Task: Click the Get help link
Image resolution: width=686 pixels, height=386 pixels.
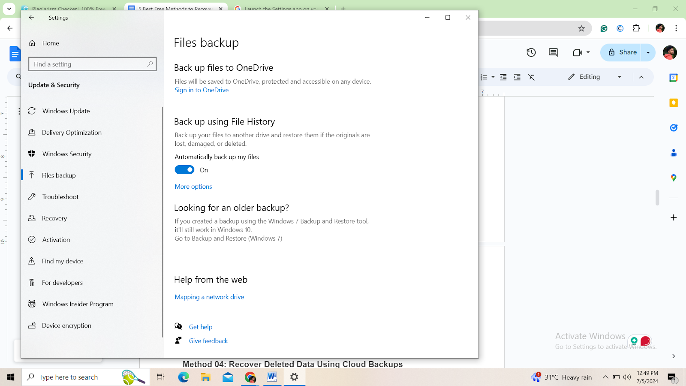Action: (201, 327)
